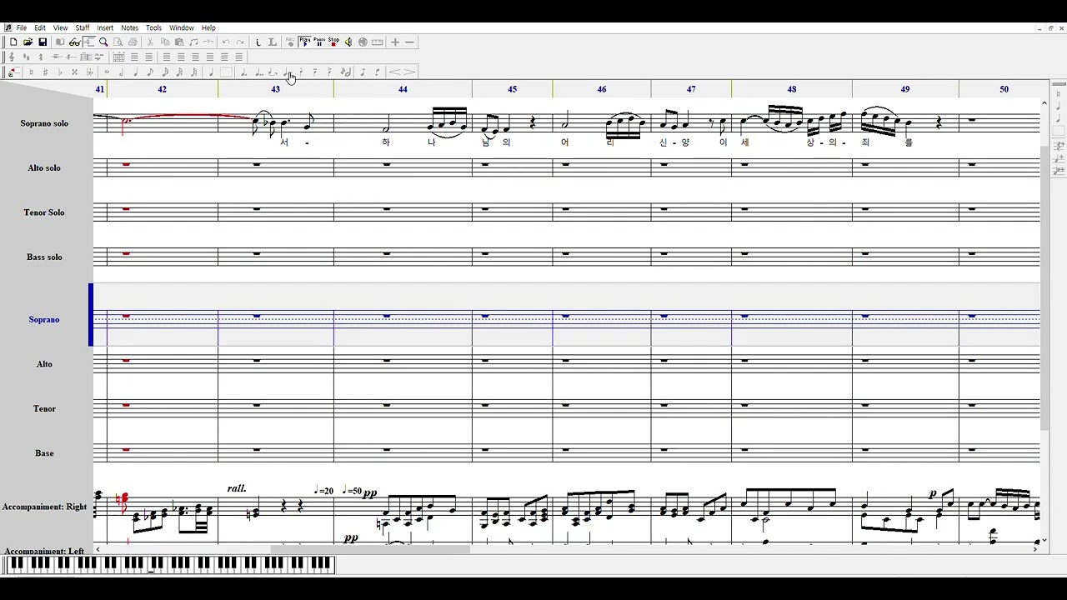Screen dimensions: 1067x600
Task: Stop playback
Action: tap(333, 42)
